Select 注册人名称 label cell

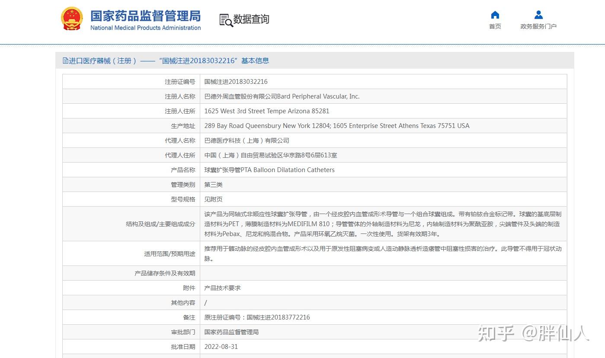[x=131, y=96]
